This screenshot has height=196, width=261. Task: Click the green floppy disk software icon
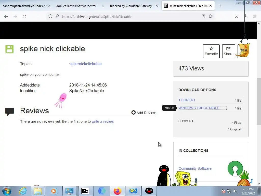[9, 49]
